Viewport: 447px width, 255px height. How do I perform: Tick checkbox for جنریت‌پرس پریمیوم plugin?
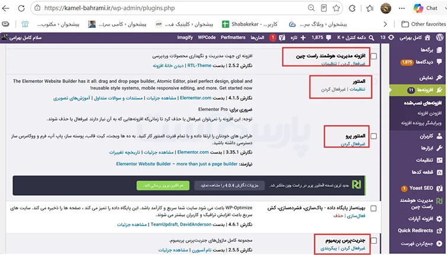374,241
